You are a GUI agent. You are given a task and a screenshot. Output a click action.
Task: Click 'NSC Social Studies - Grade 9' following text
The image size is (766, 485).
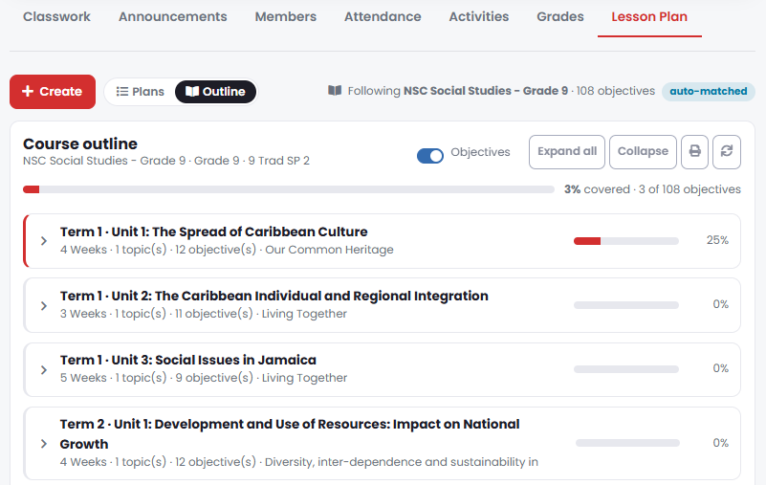[x=486, y=91]
